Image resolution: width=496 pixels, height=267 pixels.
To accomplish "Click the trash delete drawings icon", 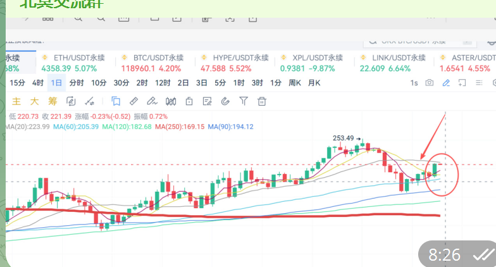I will 262,101.
